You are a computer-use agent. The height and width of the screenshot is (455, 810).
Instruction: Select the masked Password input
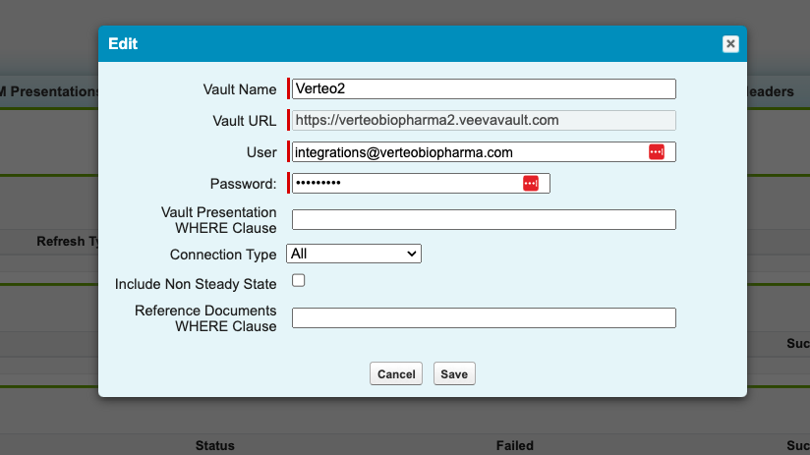405,184
